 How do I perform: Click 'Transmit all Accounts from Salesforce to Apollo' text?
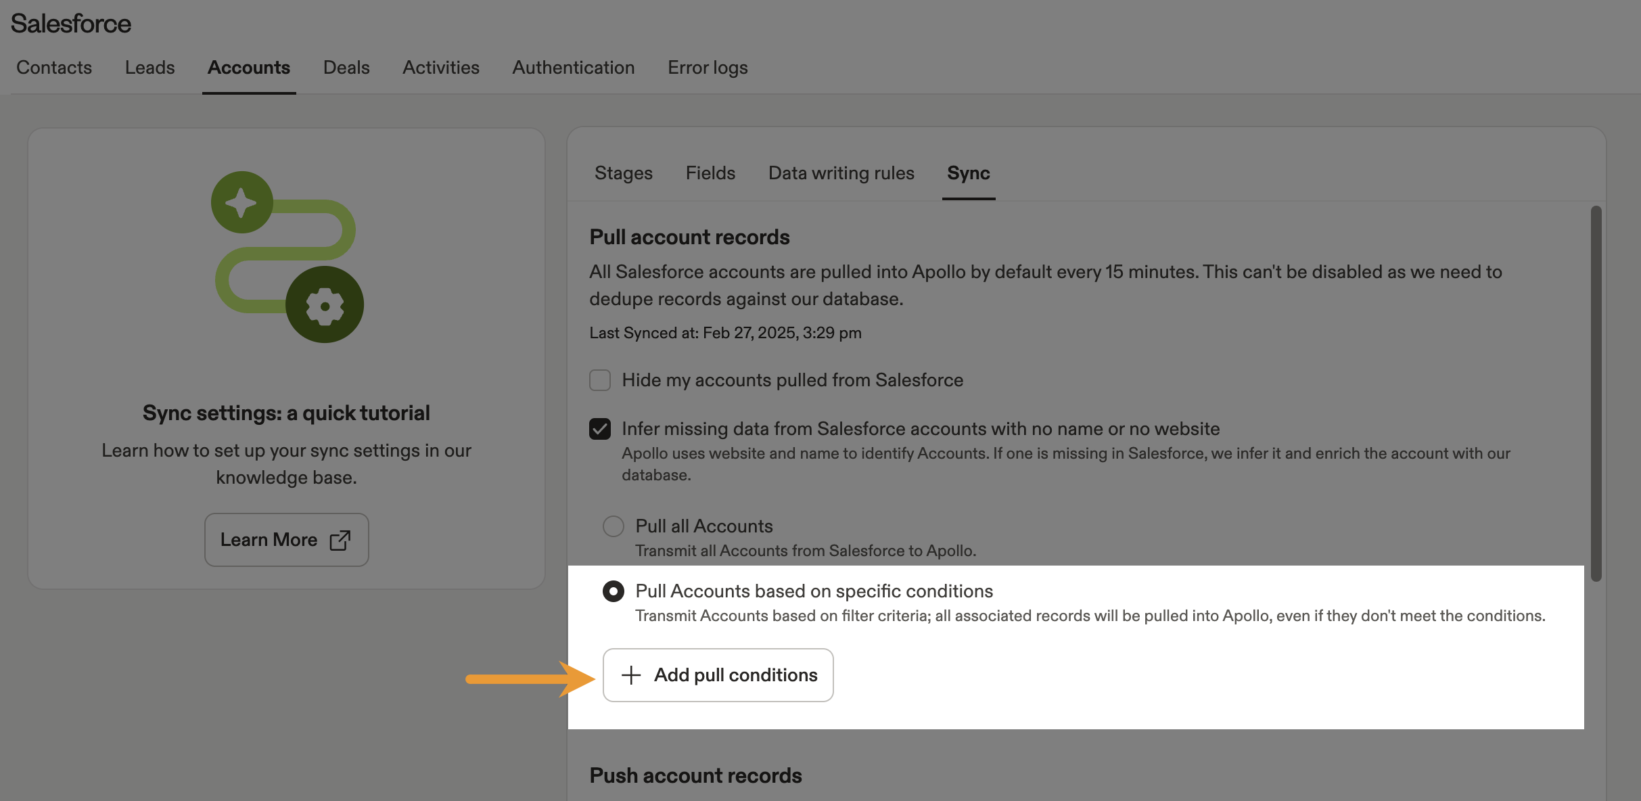(x=806, y=551)
